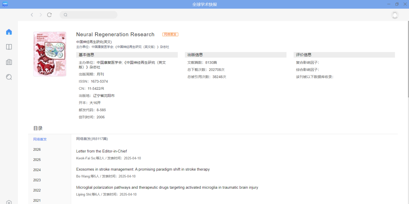Viewport: 409px width, 204px height.
Task: Go back with the left arrow
Action: click(x=32, y=15)
